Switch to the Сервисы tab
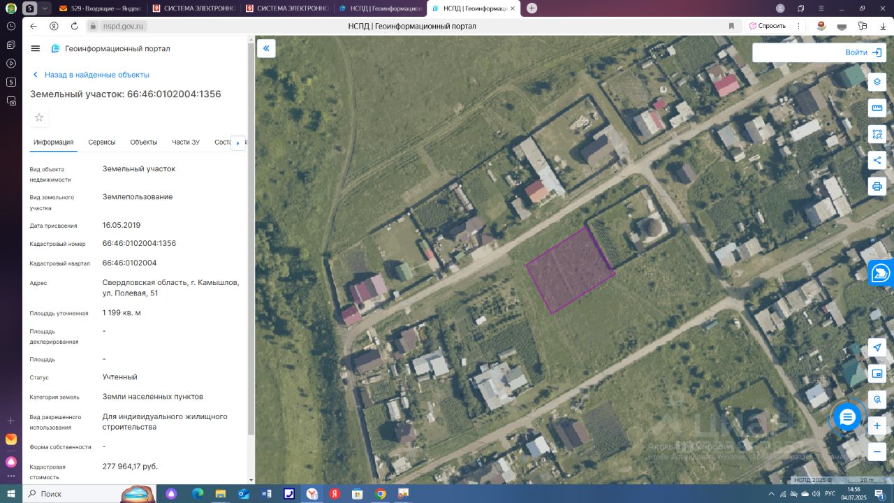This screenshot has width=894, height=503. coord(102,142)
